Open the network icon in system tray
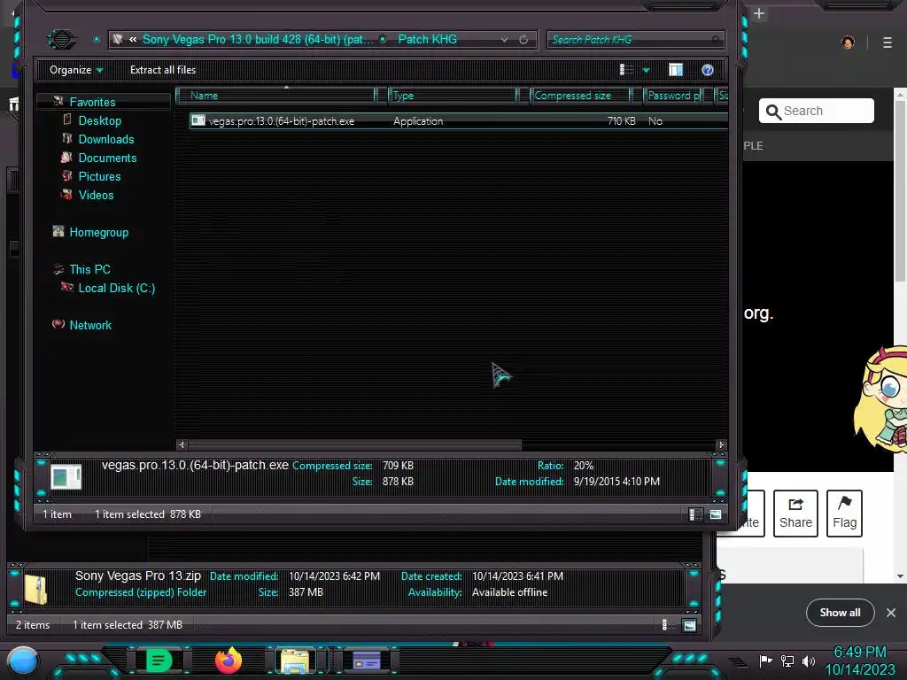Image resolution: width=907 pixels, height=680 pixels. tap(787, 661)
